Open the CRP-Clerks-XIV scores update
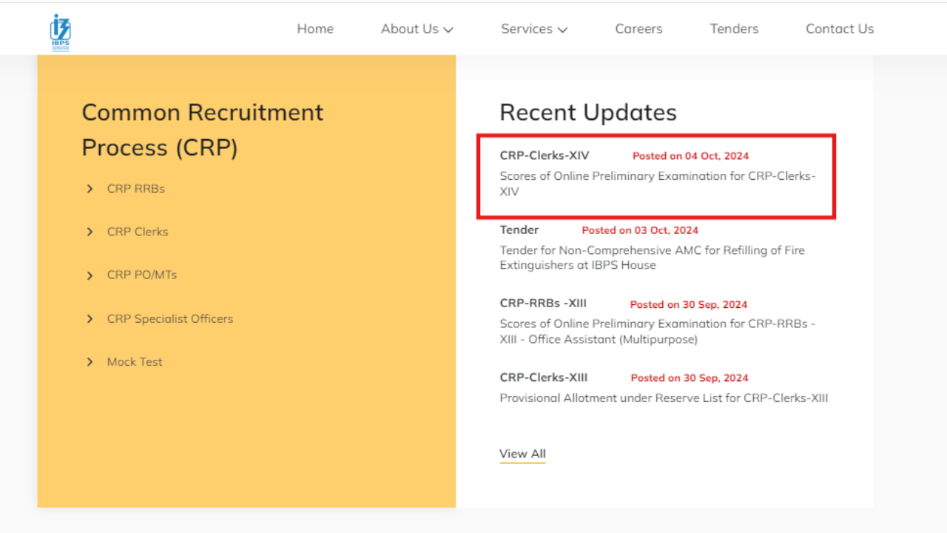Screen dimensions: 947x533 coord(658,176)
